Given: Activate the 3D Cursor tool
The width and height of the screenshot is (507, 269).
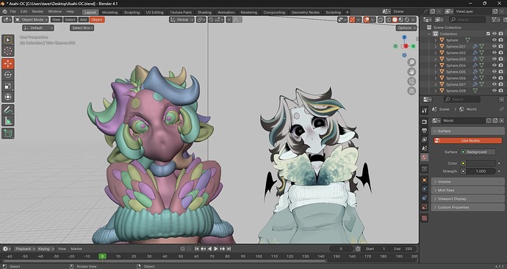Looking at the screenshot, I should (8, 51).
